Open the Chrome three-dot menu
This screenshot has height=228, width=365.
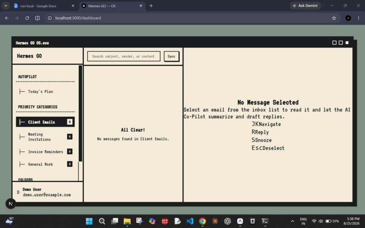359,18
